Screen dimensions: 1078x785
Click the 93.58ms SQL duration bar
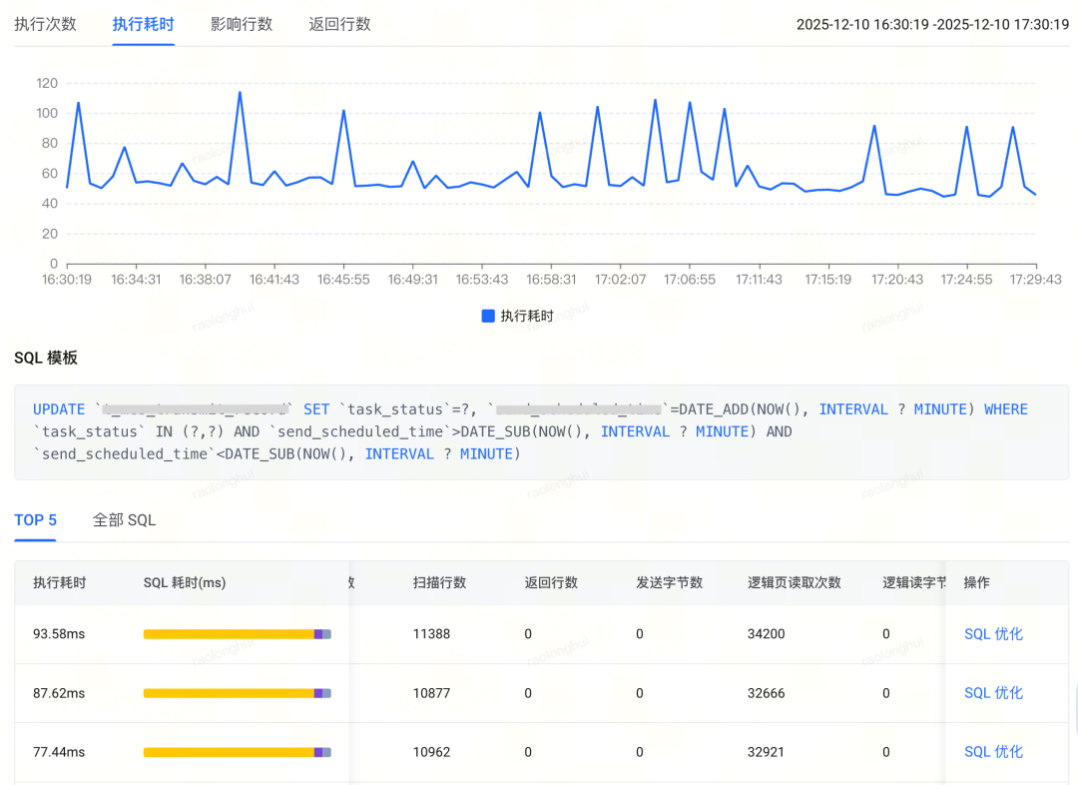(x=238, y=634)
